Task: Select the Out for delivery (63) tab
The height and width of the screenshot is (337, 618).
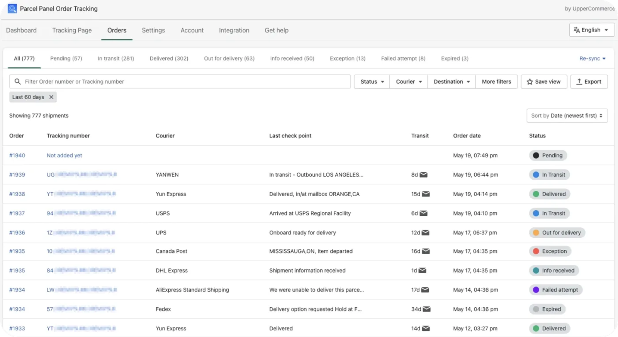Action: 229,58
